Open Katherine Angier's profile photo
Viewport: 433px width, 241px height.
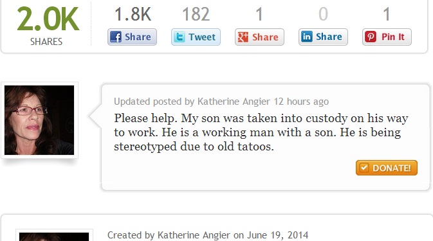39,120
